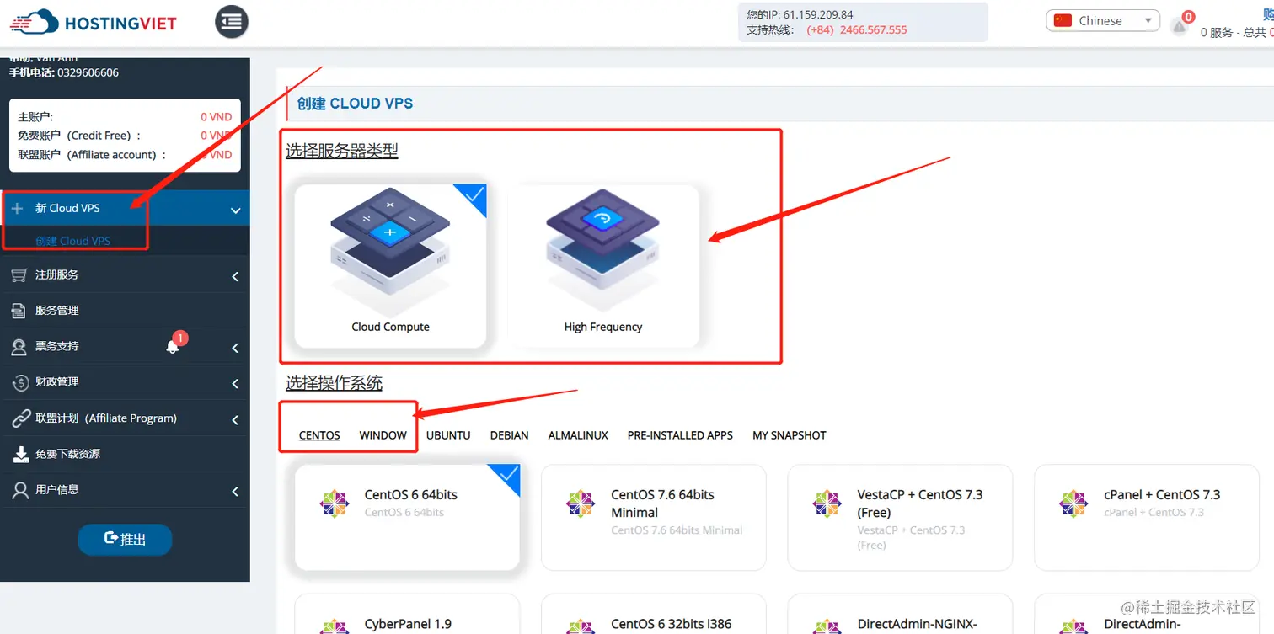This screenshot has height=634, width=1274.
Task: Expand the 注册服务 menu chevron
Action: click(x=235, y=276)
